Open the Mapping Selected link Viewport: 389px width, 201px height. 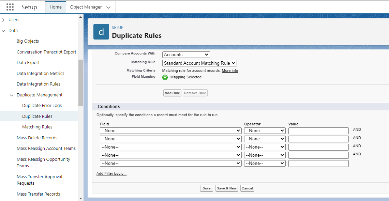pyautogui.click(x=185, y=77)
